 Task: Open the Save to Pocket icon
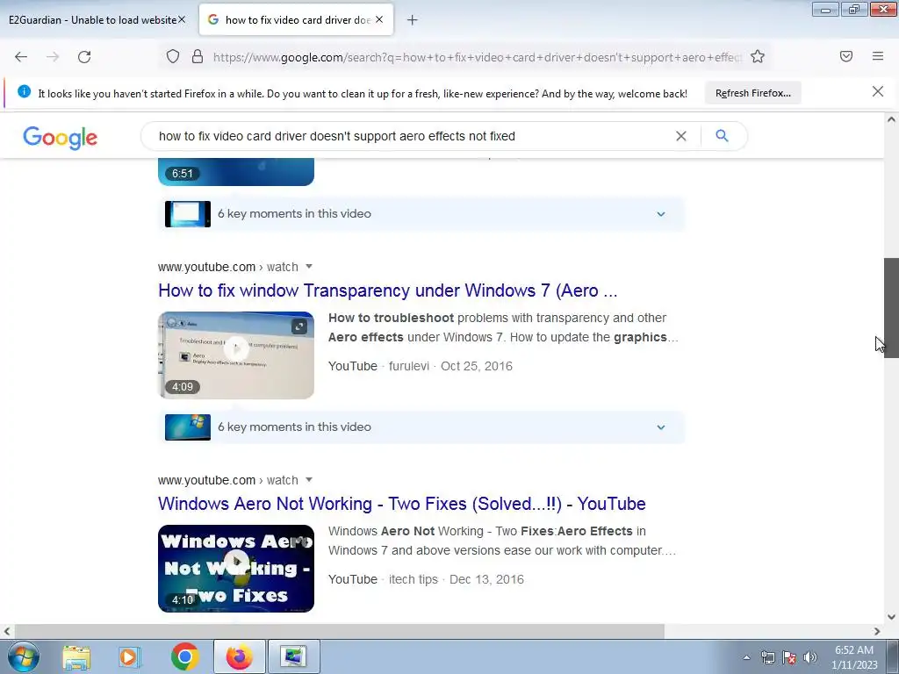point(846,56)
